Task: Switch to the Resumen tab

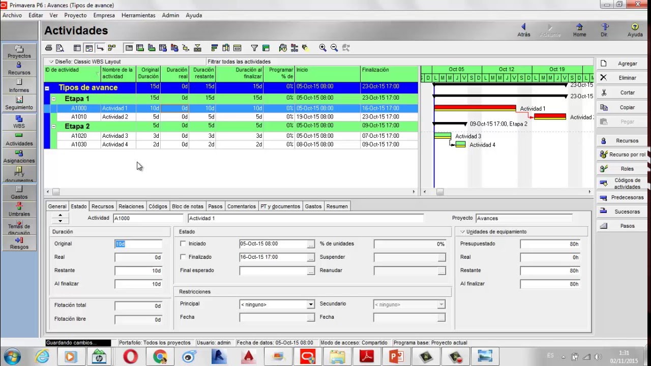Action: [x=337, y=206]
